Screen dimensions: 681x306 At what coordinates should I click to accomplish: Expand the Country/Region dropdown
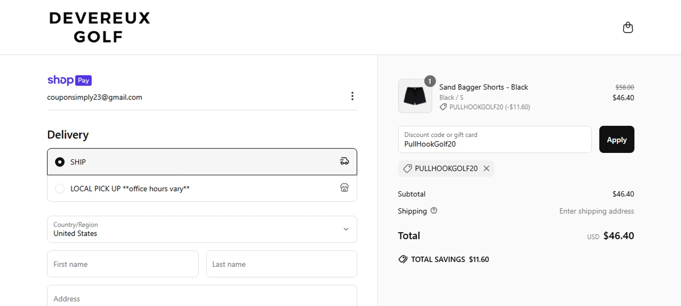pos(202,229)
